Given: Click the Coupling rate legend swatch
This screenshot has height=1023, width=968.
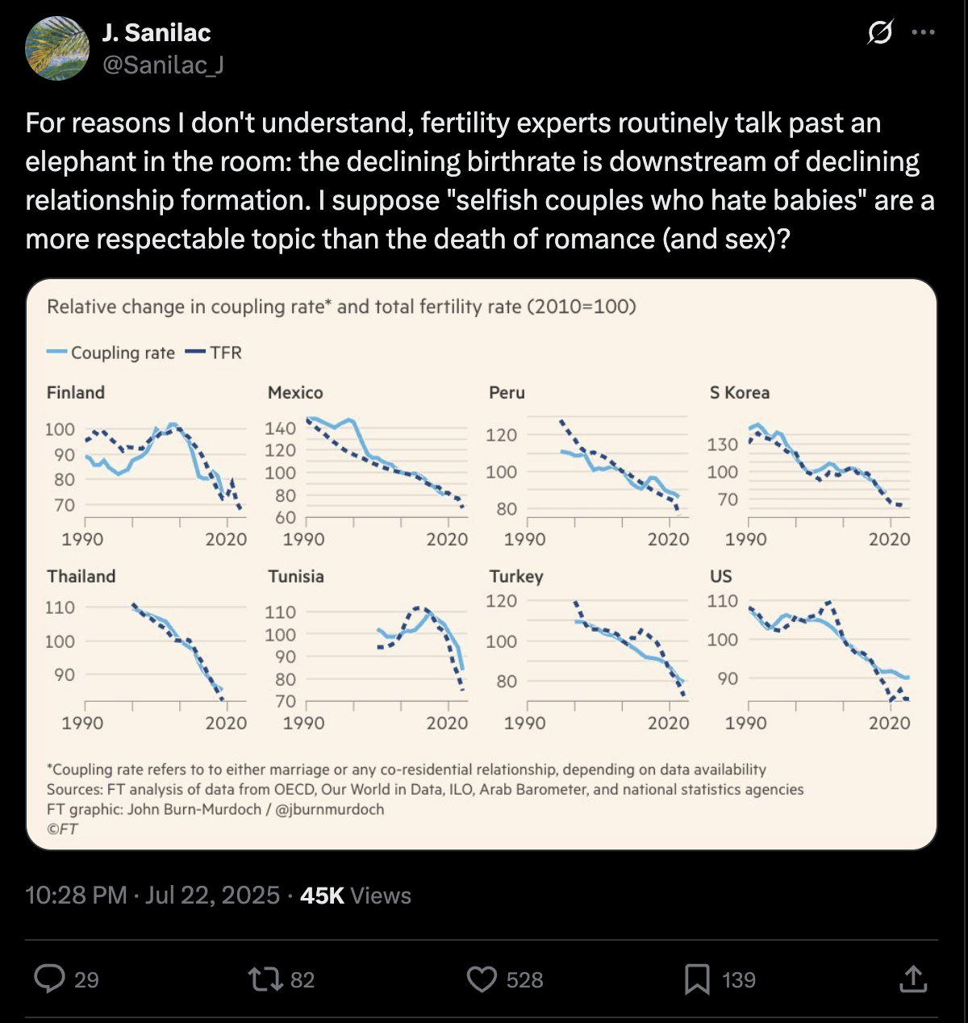Looking at the screenshot, I should pyautogui.click(x=56, y=352).
